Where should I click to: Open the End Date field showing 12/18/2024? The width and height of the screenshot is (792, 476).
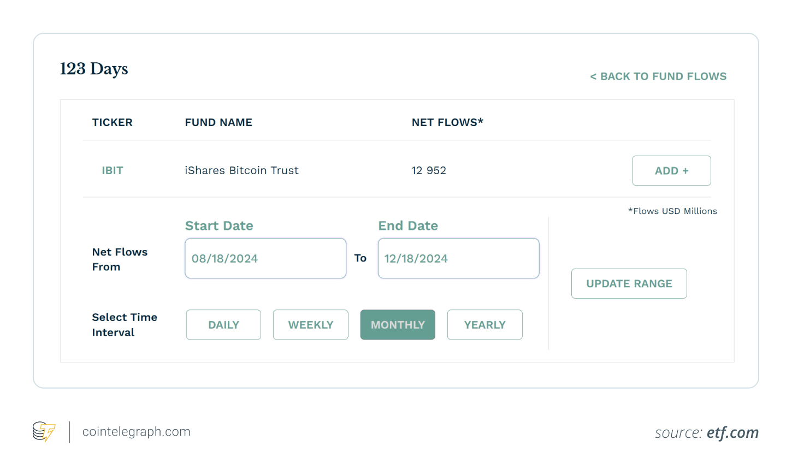click(458, 258)
